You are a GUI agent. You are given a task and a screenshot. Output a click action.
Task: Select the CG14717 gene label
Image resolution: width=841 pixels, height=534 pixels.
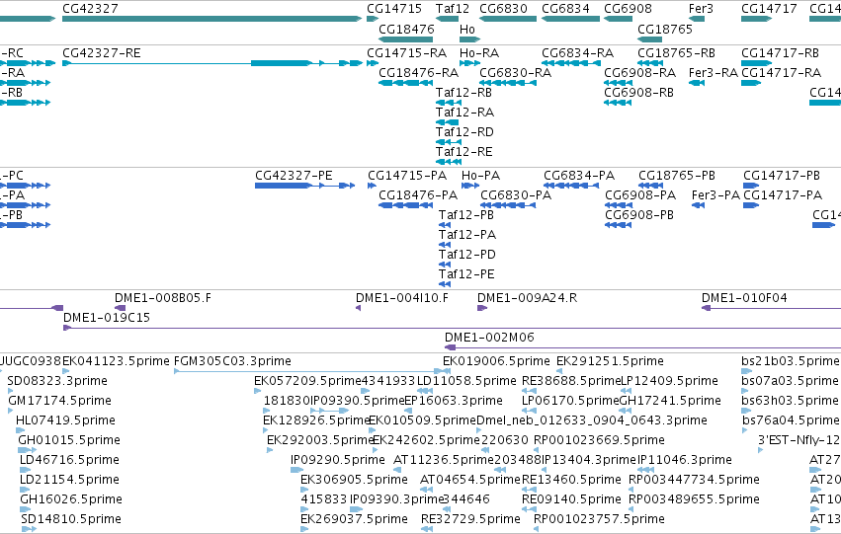pyautogui.click(x=769, y=9)
